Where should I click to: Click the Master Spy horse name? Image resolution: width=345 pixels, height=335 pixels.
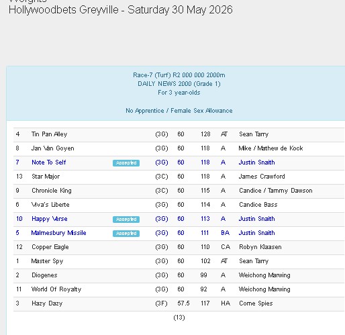point(47,261)
